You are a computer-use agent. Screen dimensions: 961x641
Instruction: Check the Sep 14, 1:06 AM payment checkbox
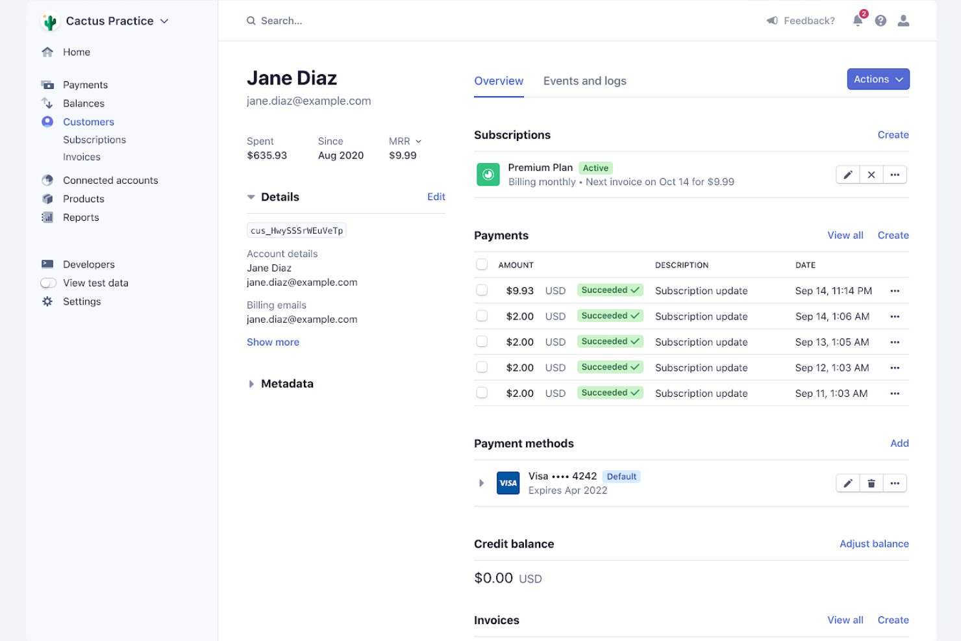pos(482,316)
